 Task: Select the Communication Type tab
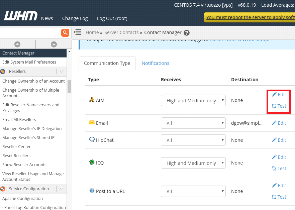(107, 63)
